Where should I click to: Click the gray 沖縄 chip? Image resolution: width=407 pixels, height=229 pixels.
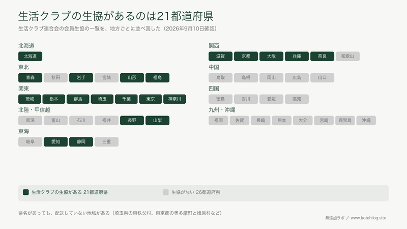click(366, 121)
